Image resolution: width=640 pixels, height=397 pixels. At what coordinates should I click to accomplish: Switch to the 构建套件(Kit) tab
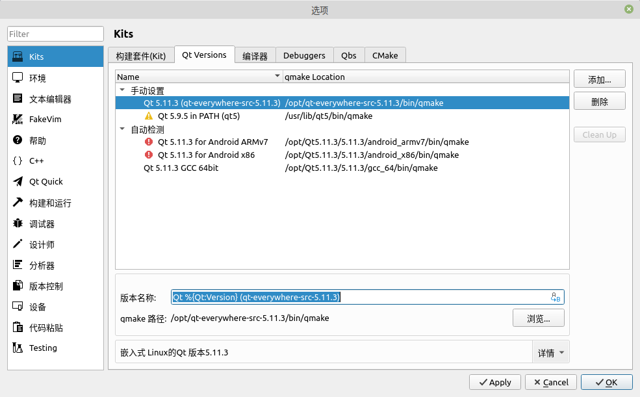[x=141, y=55]
